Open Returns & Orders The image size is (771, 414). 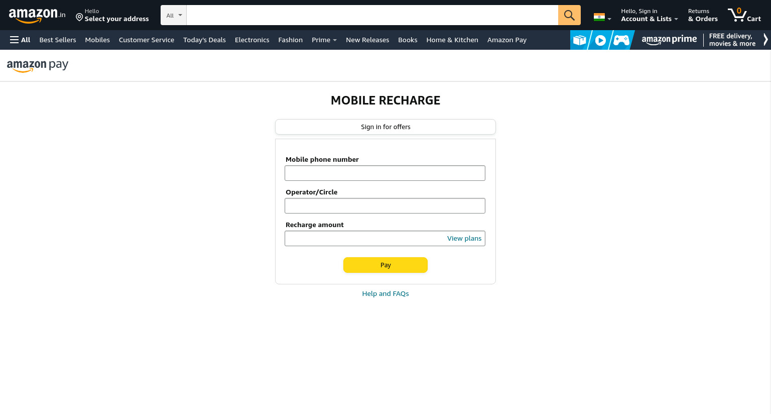click(x=703, y=15)
